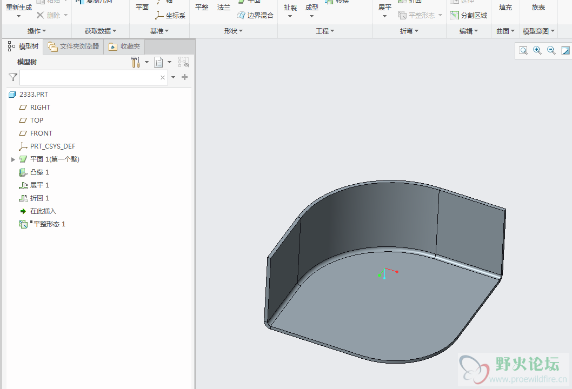This screenshot has width=572, height=389.
Task: Click the coordinate system origin on model
Action: pos(384,269)
